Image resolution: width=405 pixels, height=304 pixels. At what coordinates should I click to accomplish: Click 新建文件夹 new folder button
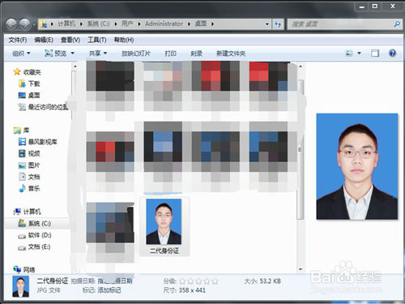[231, 54]
